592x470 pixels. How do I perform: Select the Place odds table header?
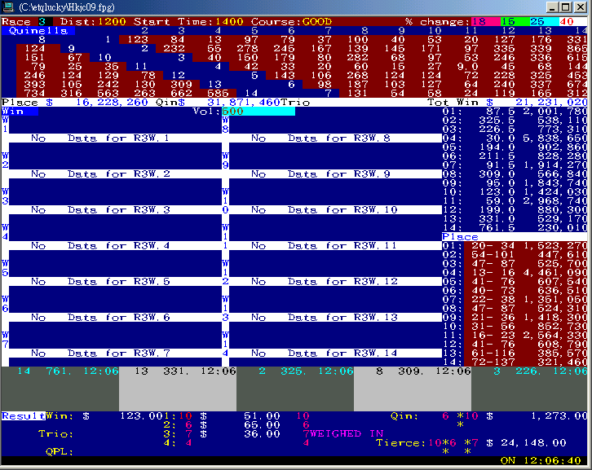(x=460, y=237)
